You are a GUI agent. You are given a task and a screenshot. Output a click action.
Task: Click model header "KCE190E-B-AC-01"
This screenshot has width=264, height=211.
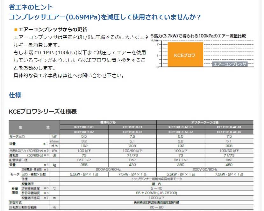(x=181, y=127)
